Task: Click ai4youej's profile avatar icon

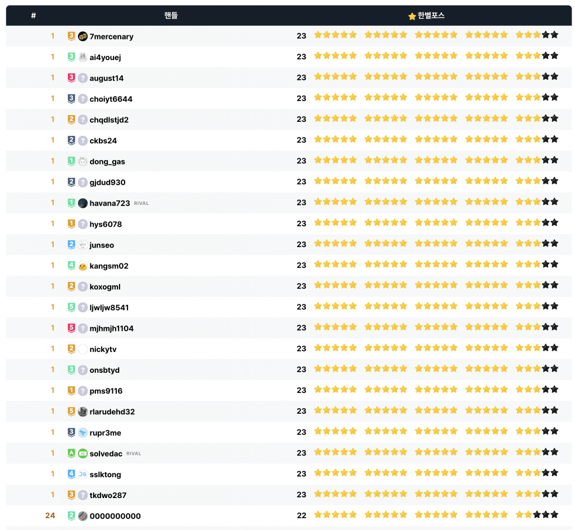Action: (x=83, y=57)
